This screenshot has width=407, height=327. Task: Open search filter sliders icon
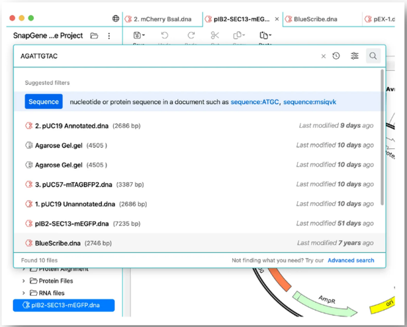(x=355, y=56)
